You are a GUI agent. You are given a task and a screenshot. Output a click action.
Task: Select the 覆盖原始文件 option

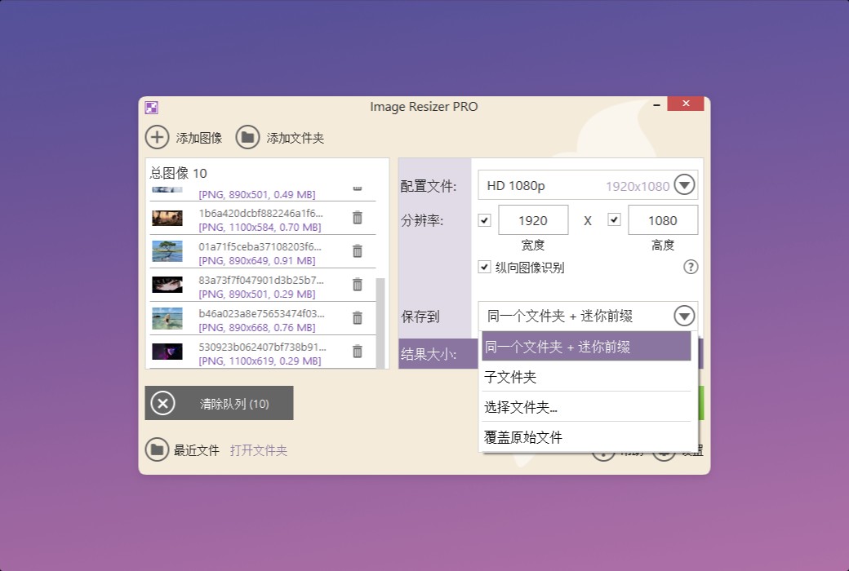point(521,436)
